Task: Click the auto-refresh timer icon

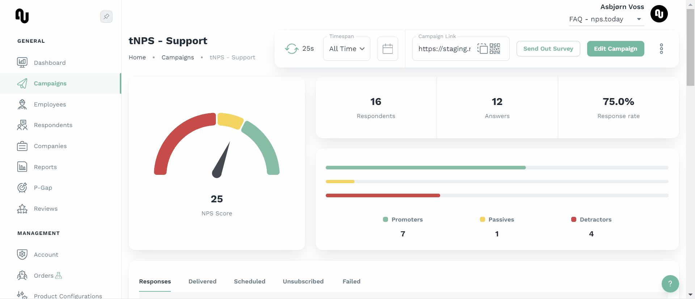Action: pos(291,49)
